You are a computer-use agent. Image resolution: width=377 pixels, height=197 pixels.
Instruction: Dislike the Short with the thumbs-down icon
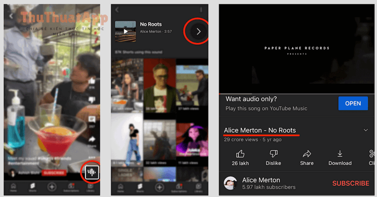click(x=92, y=100)
